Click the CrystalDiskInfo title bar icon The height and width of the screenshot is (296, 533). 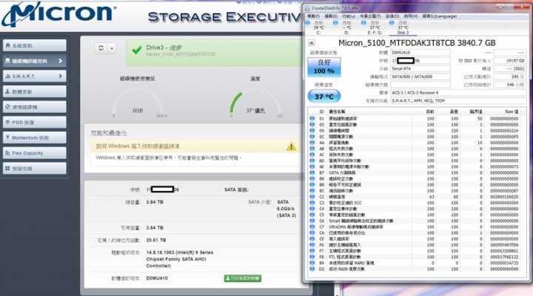tap(307, 8)
